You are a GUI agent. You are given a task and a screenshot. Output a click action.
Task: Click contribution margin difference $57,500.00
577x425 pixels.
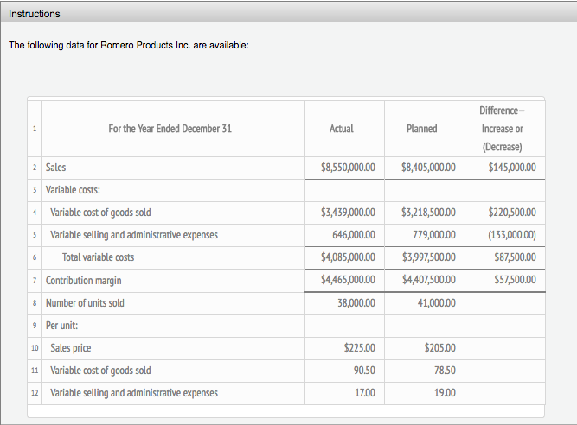pyautogui.click(x=516, y=280)
